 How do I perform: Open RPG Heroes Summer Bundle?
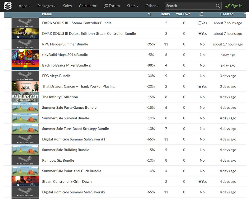click(x=65, y=44)
